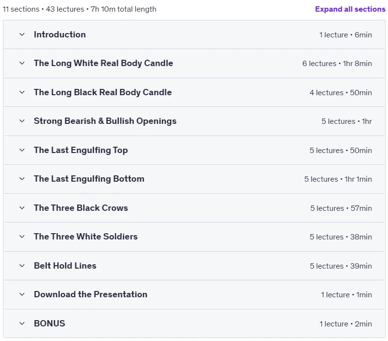Open chevron for Strong Bearish & Bullish Openings
388x341 pixels.
22,121
